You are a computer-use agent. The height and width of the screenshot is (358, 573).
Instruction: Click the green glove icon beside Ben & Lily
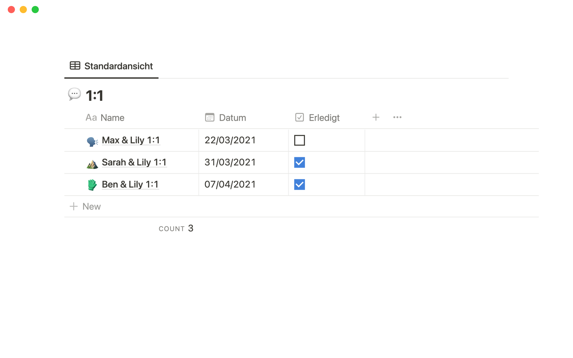pyautogui.click(x=92, y=185)
